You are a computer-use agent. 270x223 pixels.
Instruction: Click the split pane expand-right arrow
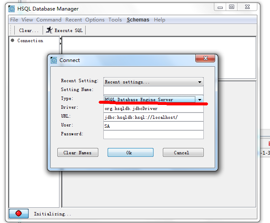point(61,43)
